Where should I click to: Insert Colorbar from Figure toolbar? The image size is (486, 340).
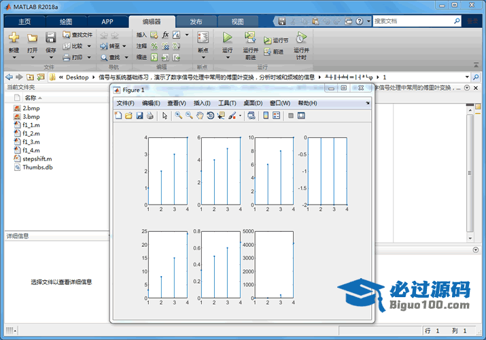coord(266,116)
